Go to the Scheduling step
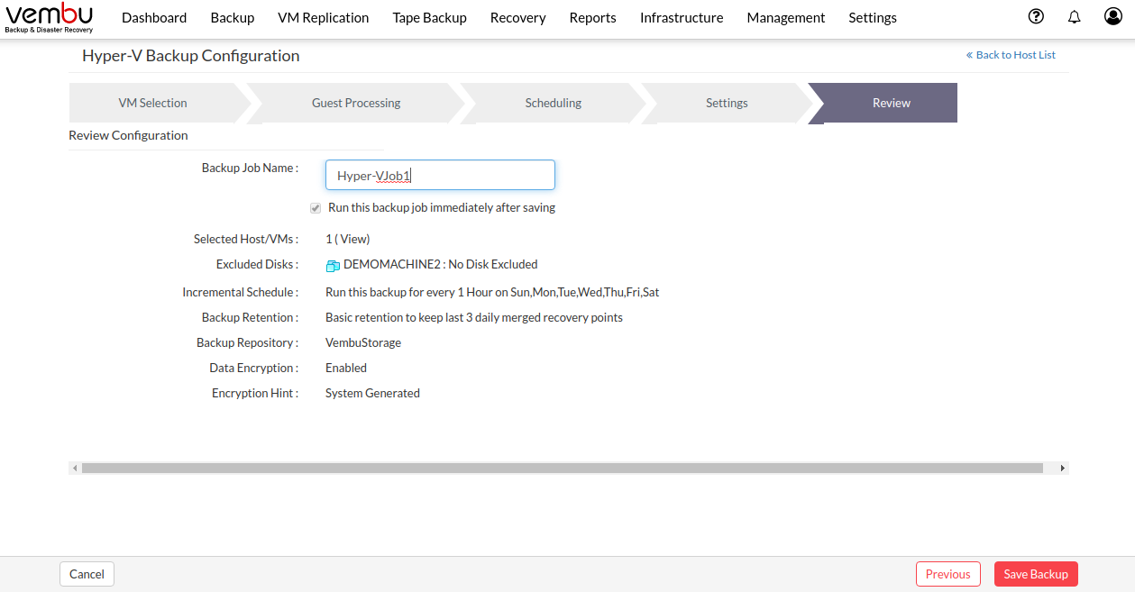Screen dimensions: 1135x601 point(554,103)
